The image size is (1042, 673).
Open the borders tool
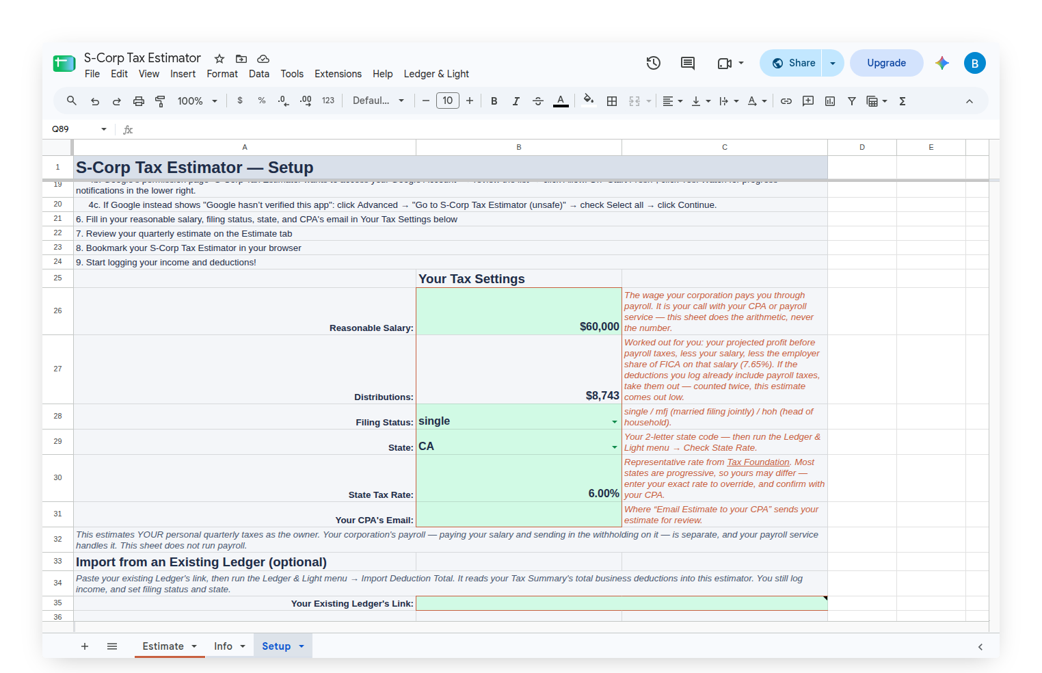[x=612, y=101]
